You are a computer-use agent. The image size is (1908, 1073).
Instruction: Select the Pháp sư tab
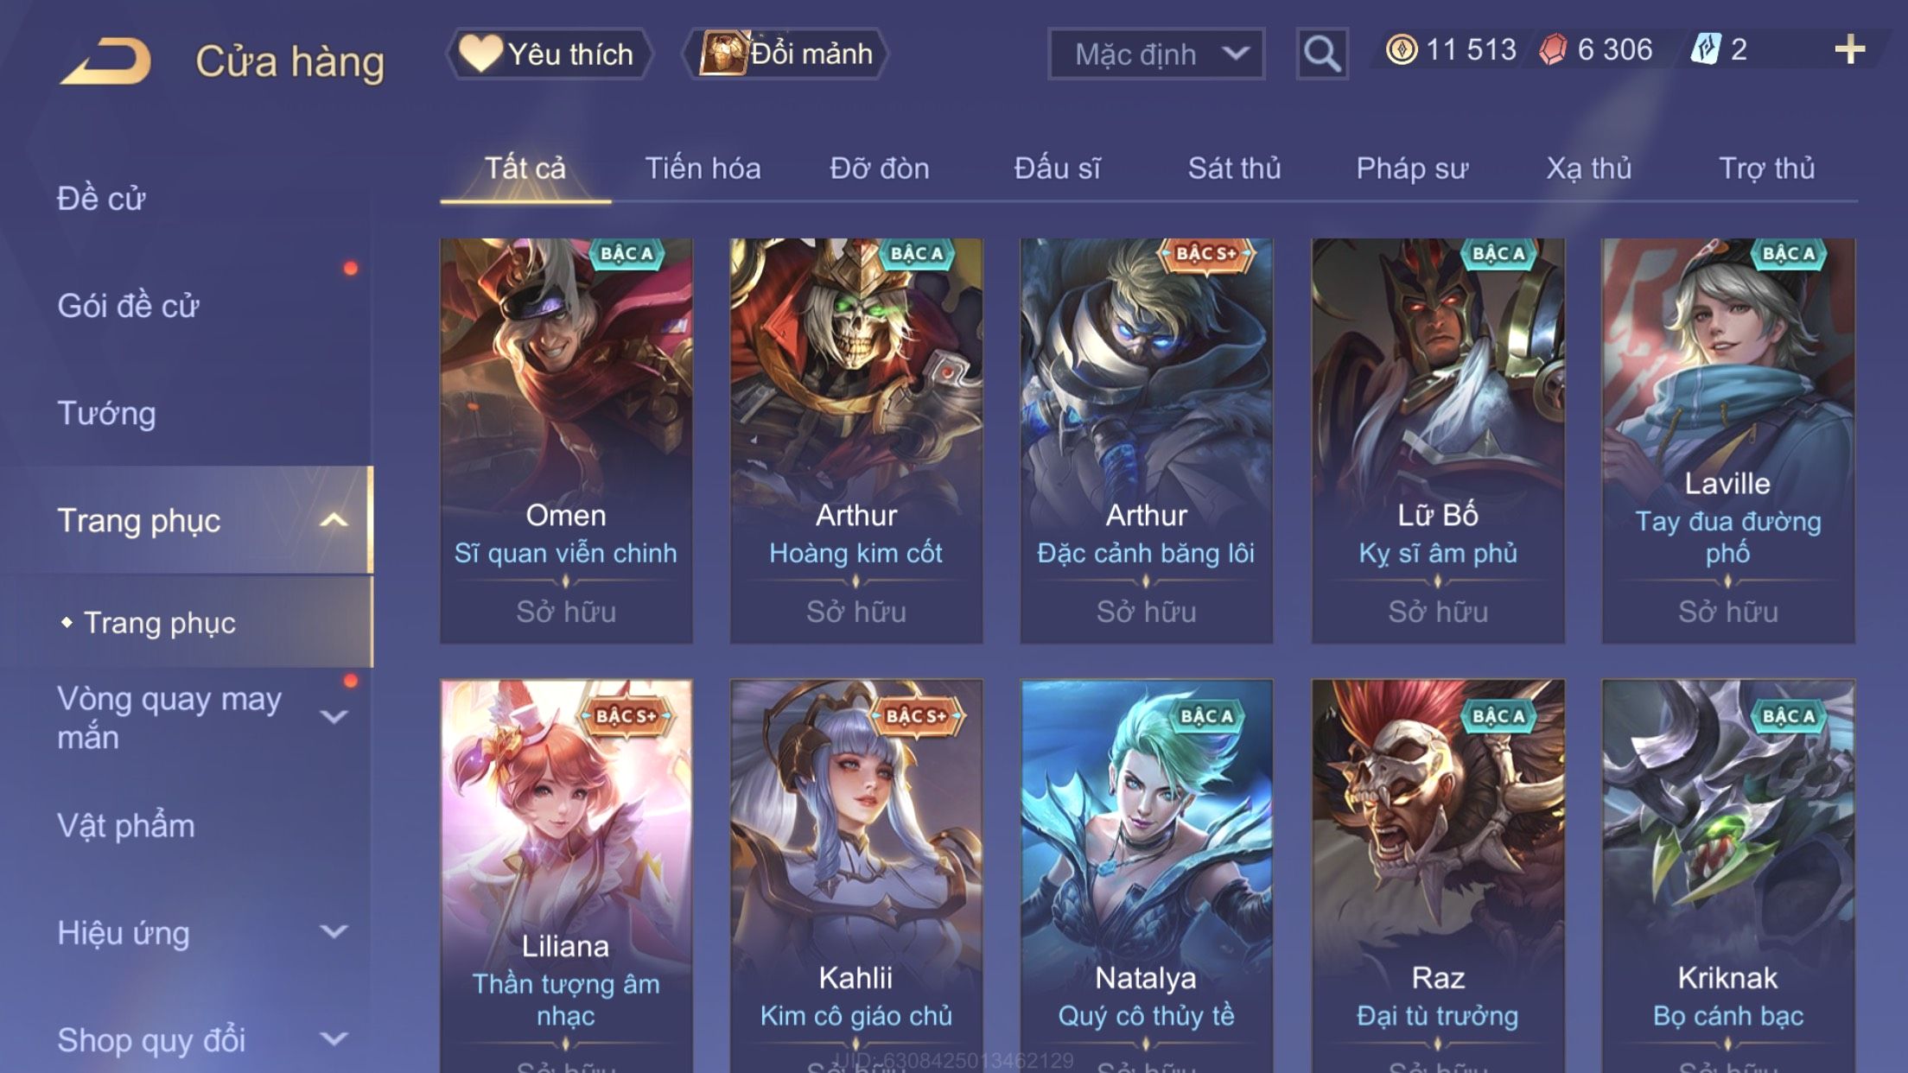(x=1412, y=168)
